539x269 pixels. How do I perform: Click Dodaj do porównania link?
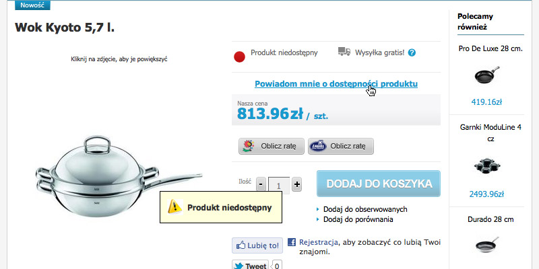click(x=358, y=219)
